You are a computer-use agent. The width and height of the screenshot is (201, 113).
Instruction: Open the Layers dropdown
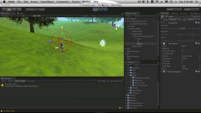point(174,9)
